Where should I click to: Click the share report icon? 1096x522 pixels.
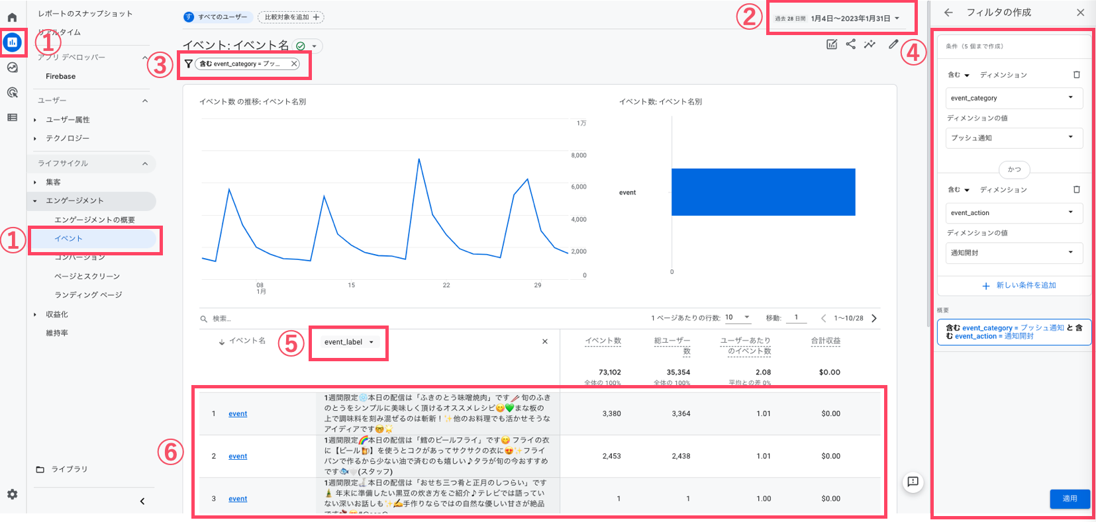coord(851,44)
